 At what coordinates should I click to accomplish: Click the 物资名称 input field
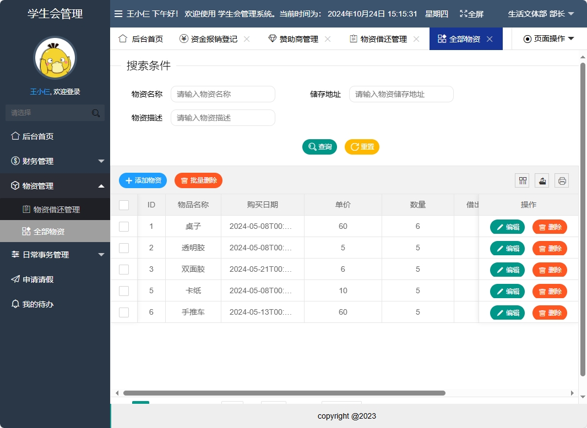(222, 94)
